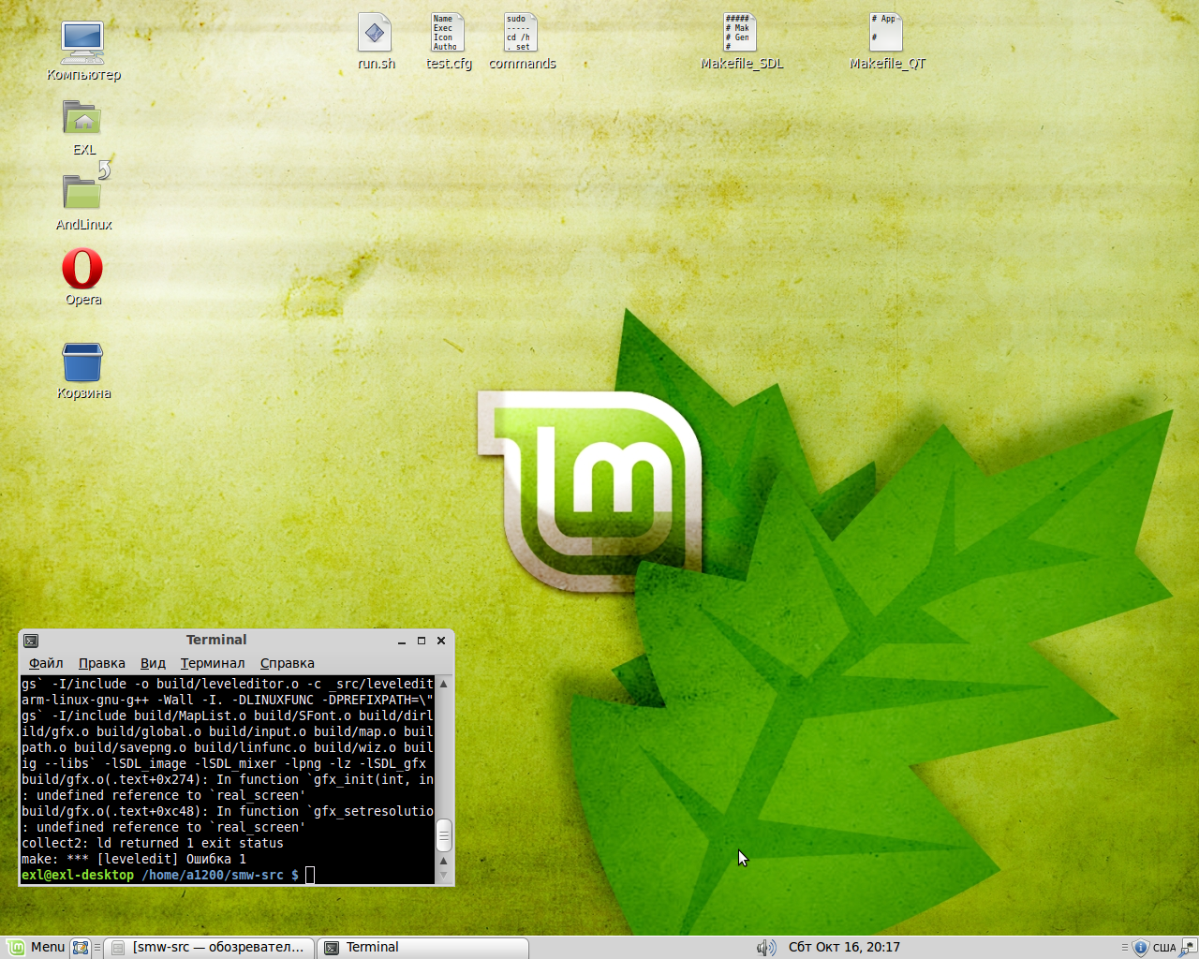Open the panel clock calendar
Screen dimensions: 1199x959
pyautogui.click(x=844, y=948)
